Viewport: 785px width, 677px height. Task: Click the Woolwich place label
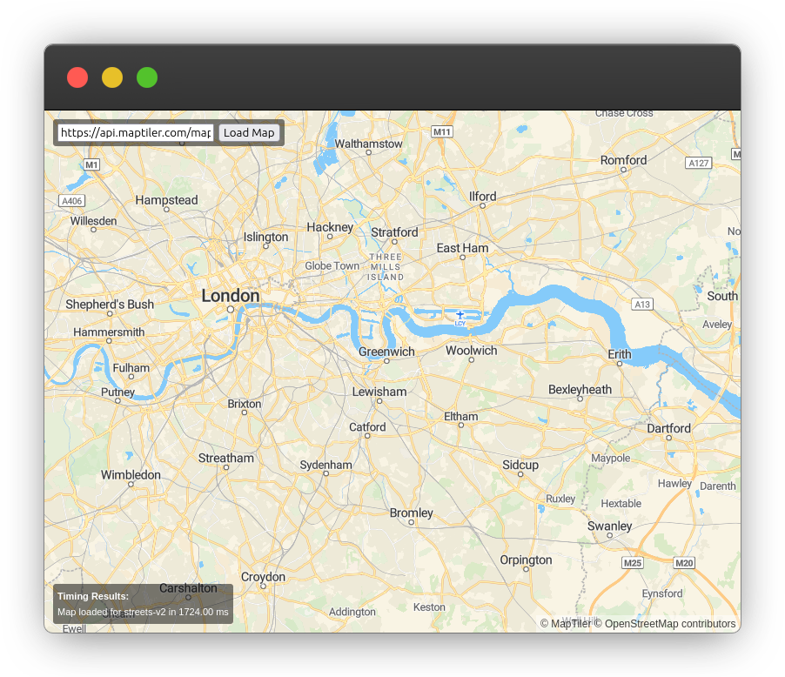(472, 351)
